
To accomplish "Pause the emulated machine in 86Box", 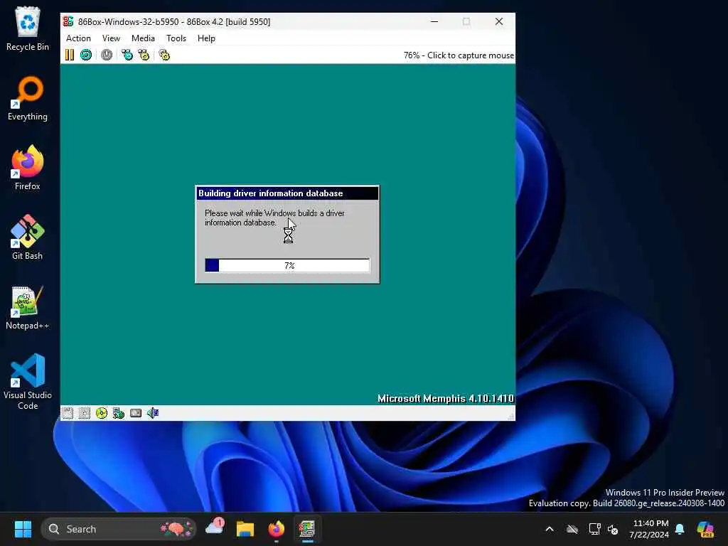I will [69, 55].
